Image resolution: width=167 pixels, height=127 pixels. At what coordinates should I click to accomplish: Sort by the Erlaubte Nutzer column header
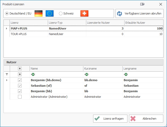144,23
